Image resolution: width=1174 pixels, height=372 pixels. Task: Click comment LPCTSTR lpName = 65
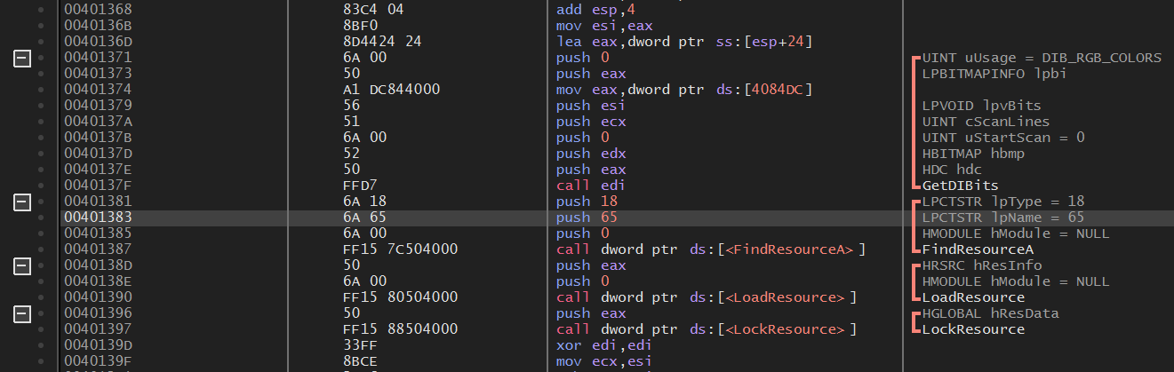pyautogui.click(x=1003, y=218)
